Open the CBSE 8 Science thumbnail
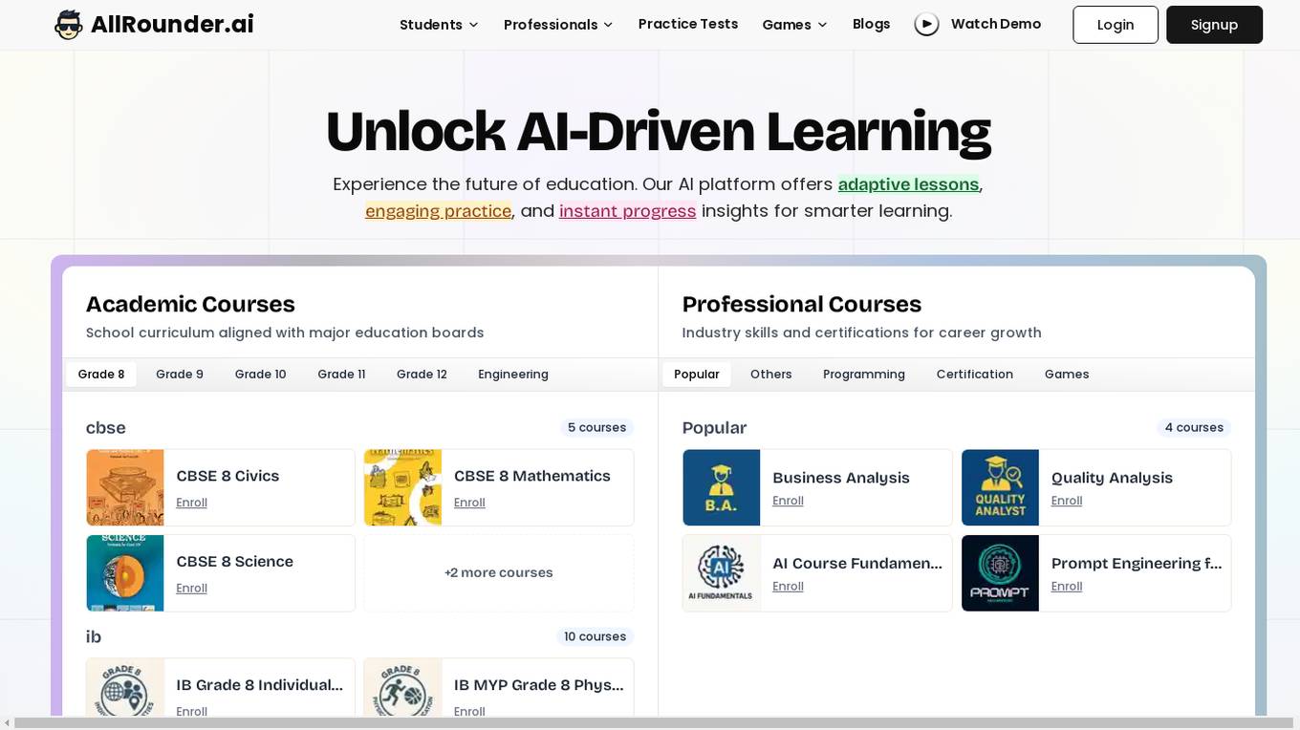 coord(125,573)
